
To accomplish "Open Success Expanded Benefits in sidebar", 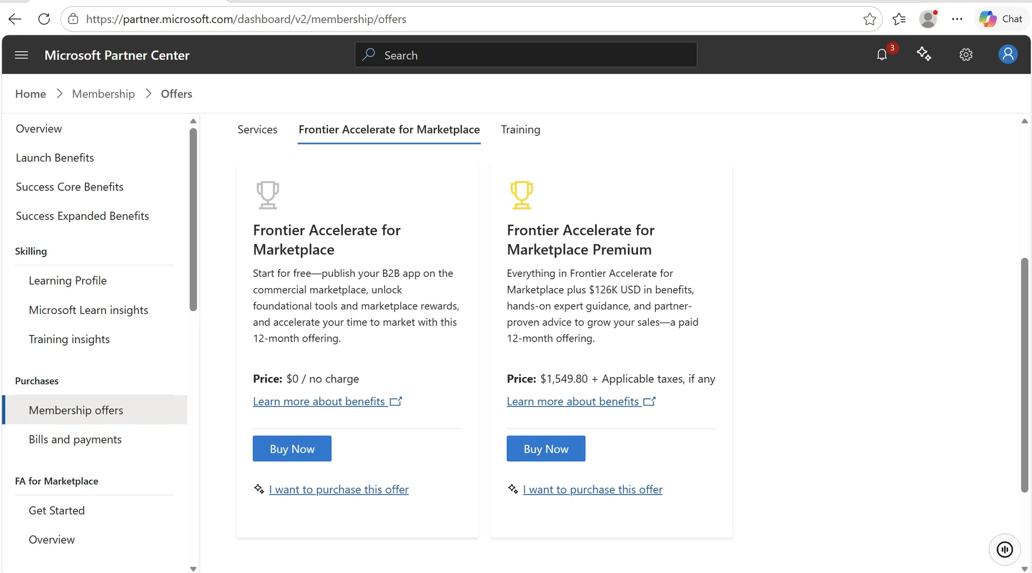I will click(x=83, y=216).
